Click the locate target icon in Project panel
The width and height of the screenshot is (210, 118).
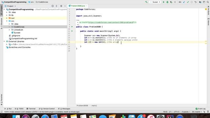coord(52,6)
